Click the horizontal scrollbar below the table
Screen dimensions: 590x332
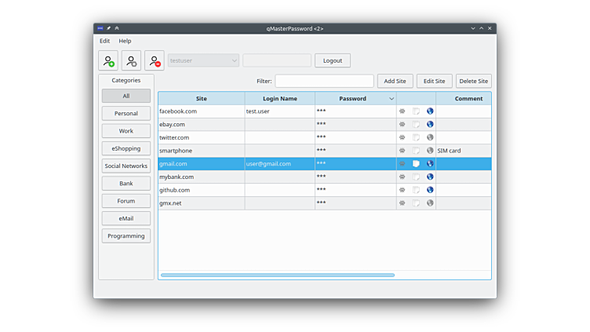(x=278, y=275)
